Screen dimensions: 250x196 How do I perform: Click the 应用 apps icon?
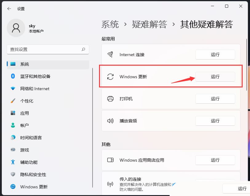13,113
